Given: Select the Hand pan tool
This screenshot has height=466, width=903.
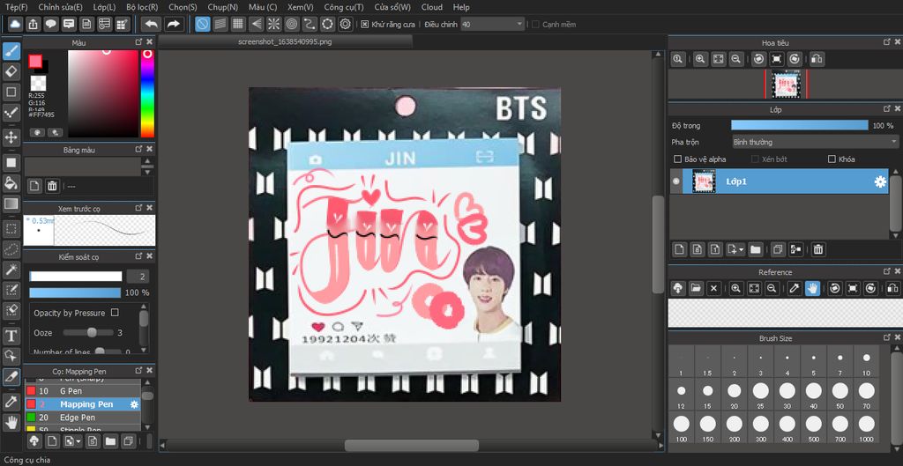Looking at the screenshot, I should (11, 423).
